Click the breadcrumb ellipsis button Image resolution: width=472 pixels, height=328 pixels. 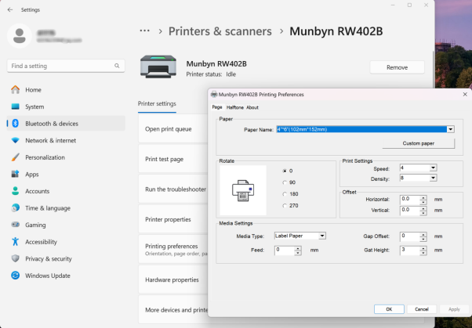(145, 31)
